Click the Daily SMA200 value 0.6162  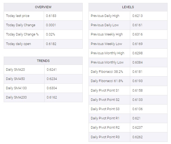(51, 97)
